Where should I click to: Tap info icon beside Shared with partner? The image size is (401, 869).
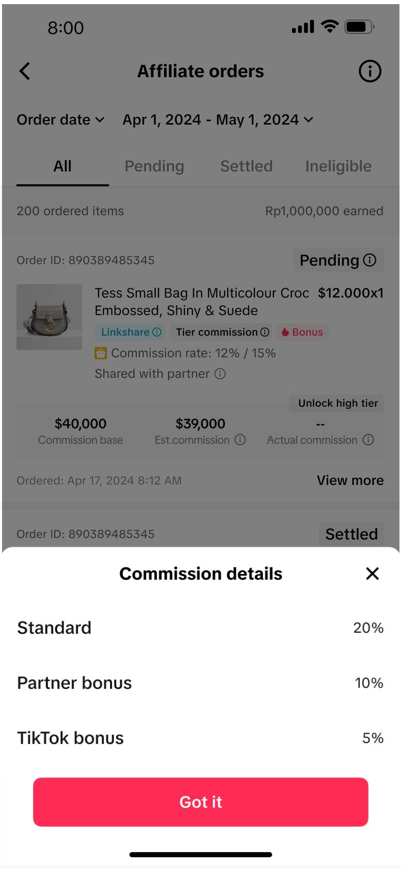(x=220, y=374)
